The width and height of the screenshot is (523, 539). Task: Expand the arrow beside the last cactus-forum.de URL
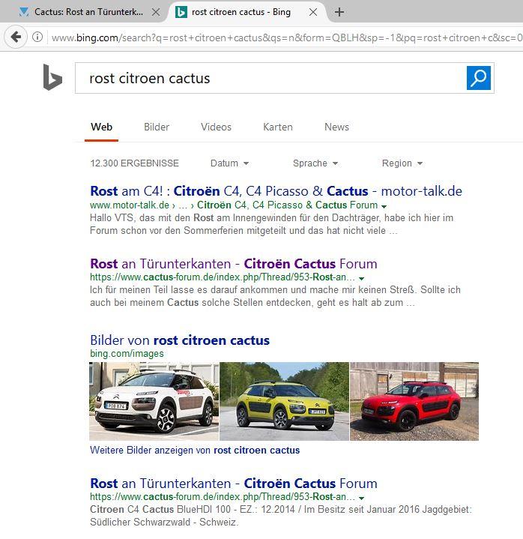point(361,498)
